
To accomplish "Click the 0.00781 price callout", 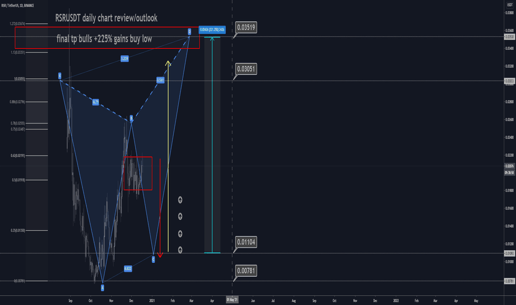I will [x=246, y=271].
